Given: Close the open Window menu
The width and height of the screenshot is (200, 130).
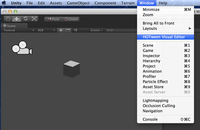Looking at the screenshot, I should 146,3.
